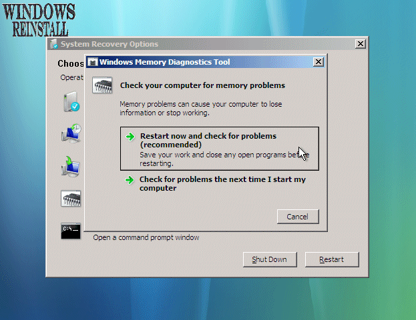Click the System Recovery Options title bar icon
This screenshot has width=416, height=320.
click(53, 45)
